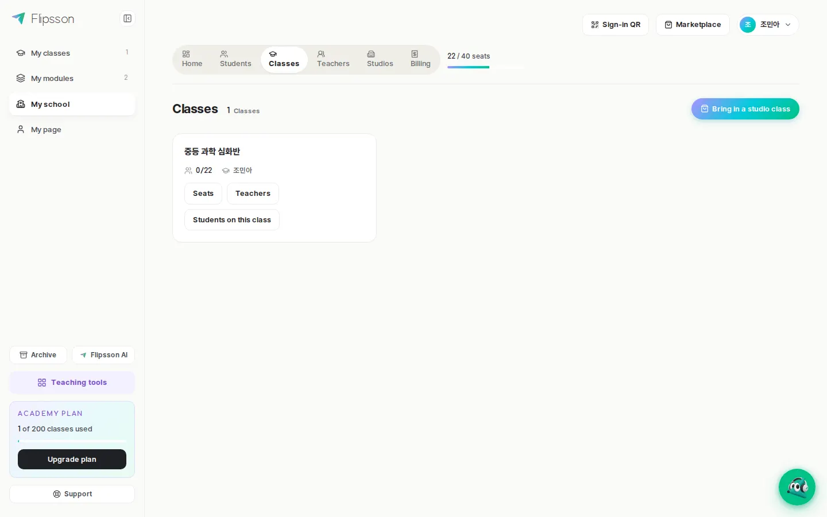This screenshot has height=517, width=827.
Task: Open the Archive
Action: [x=38, y=355]
